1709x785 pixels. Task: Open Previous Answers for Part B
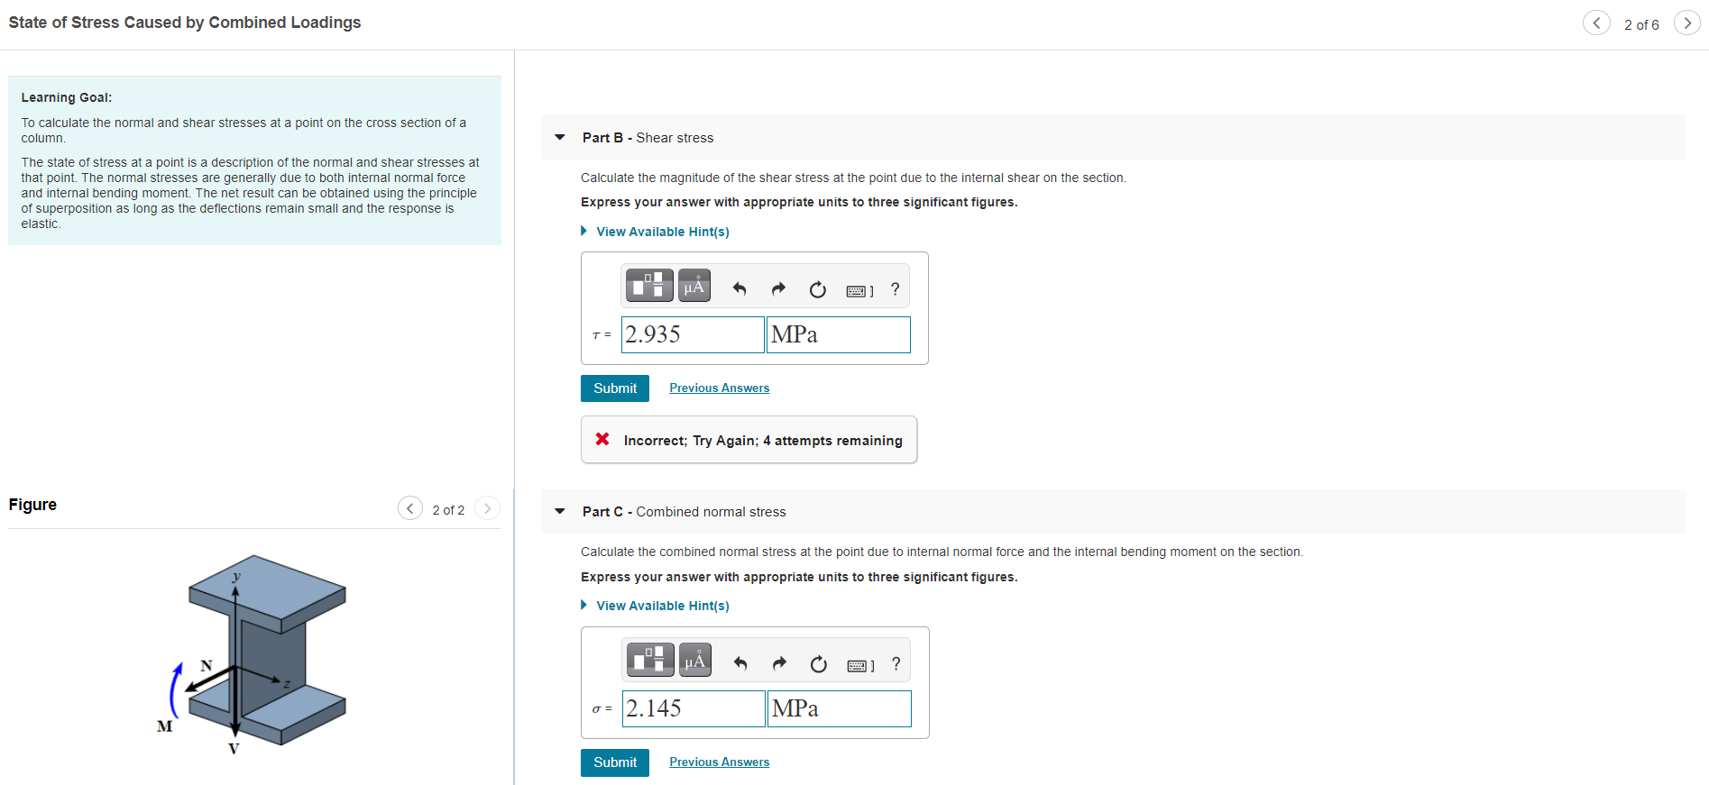[720, 388]
